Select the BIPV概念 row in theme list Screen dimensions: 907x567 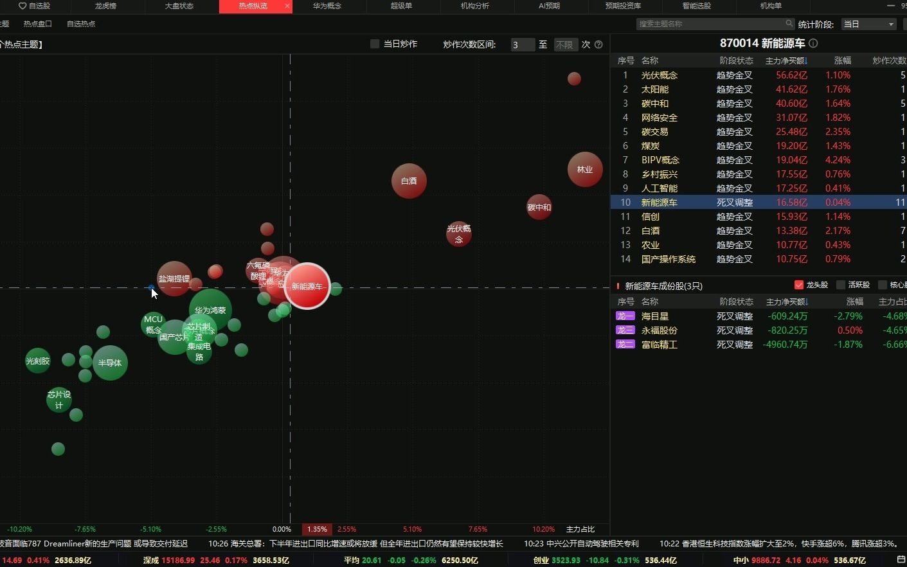(x=759, y=160)
